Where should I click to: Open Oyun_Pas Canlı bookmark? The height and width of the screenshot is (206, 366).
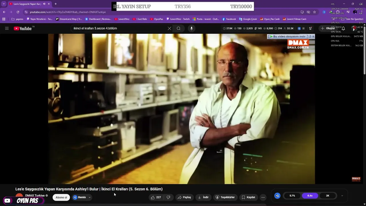pyautogui.click(x=270, y=19)
